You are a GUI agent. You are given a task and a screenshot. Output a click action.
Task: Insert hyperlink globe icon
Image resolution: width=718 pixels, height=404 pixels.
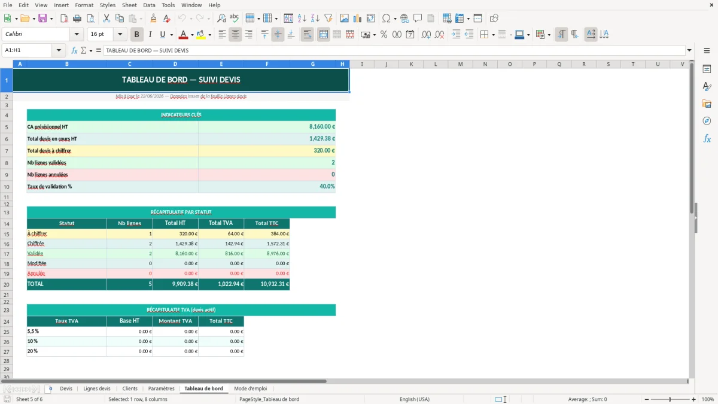click(404, 19)
